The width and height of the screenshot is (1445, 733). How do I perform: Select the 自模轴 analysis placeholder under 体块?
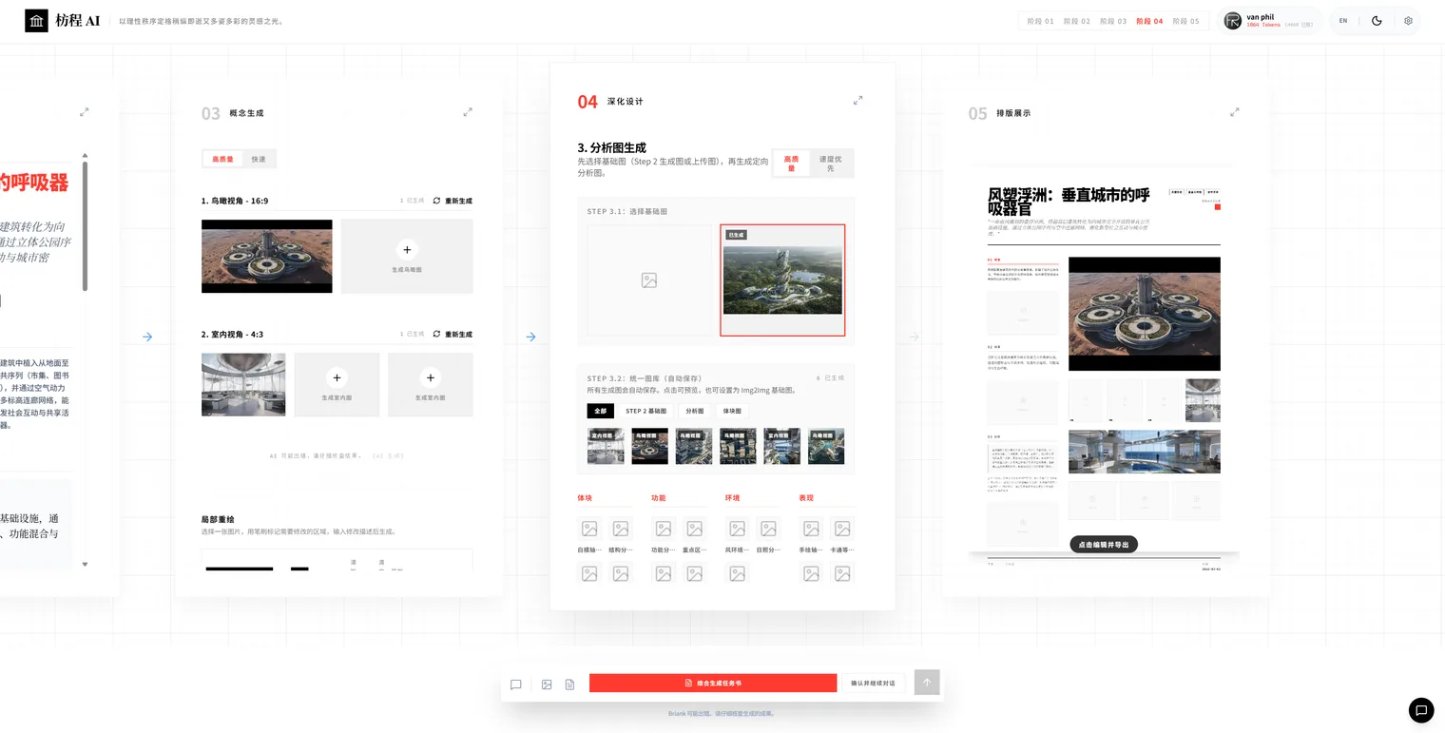[589, 529]
